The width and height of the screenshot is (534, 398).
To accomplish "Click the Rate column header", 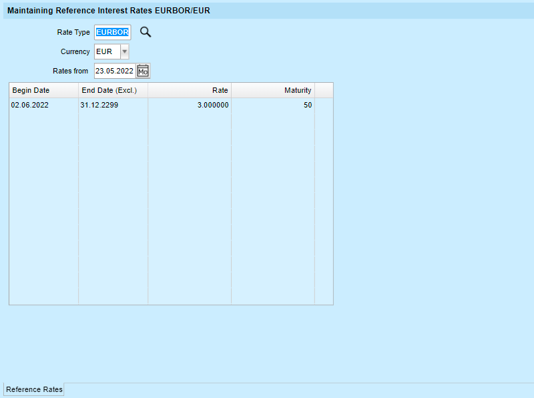I will 190,90.
